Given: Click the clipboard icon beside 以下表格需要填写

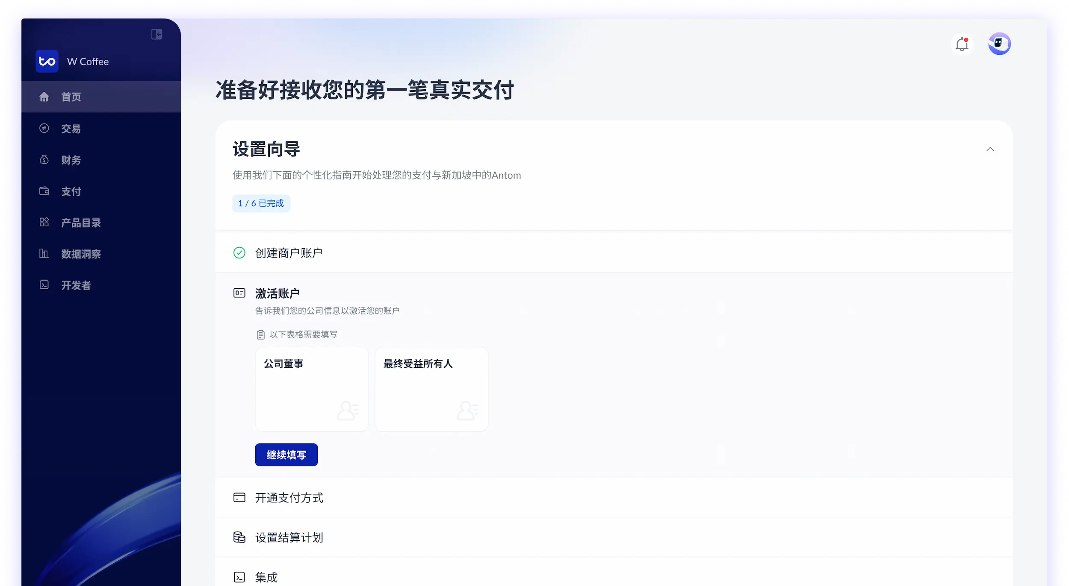Looking at the screenshot, I should coord(260,334).
